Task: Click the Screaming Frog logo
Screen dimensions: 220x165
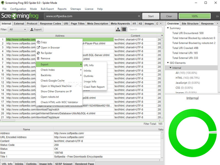Action: point(20,16)
